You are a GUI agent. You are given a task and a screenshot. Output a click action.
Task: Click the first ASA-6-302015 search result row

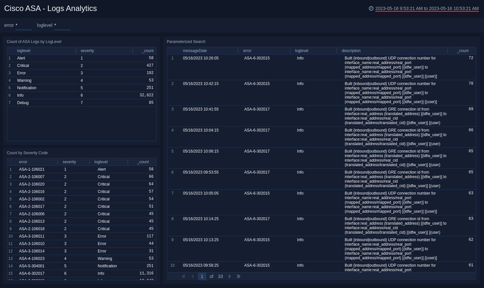coord(291,67)
